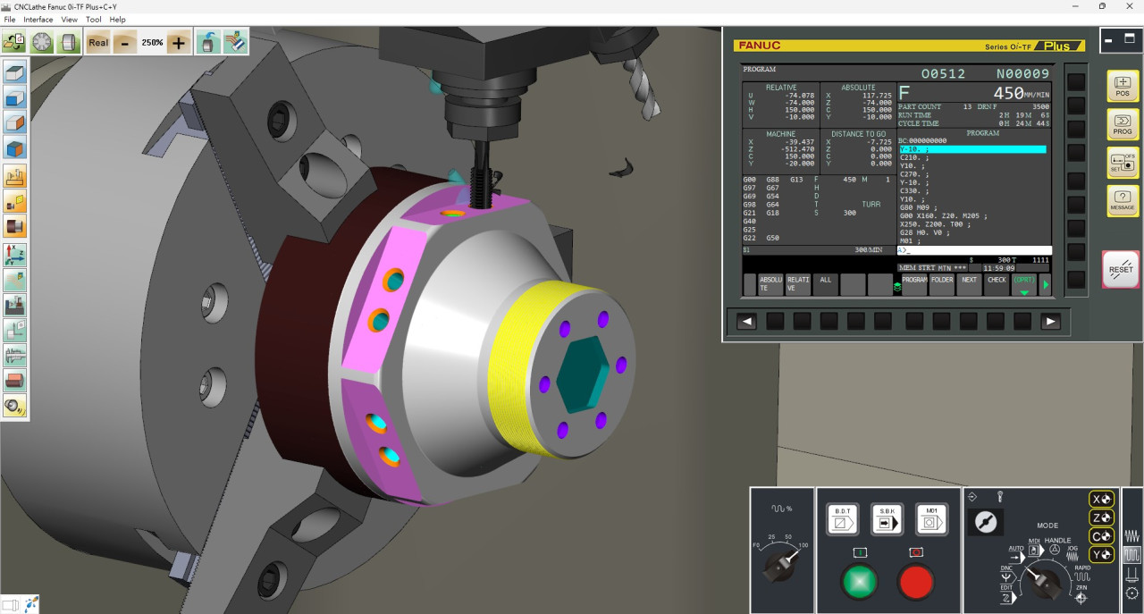Adjust the feedrate override dial

pyautogui.click(x=782, y=567)
